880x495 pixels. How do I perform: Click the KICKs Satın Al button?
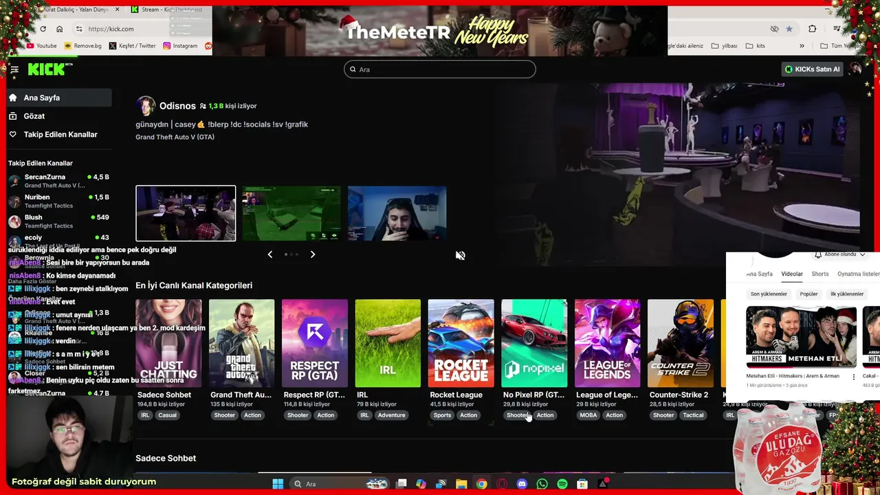(813, 69)
